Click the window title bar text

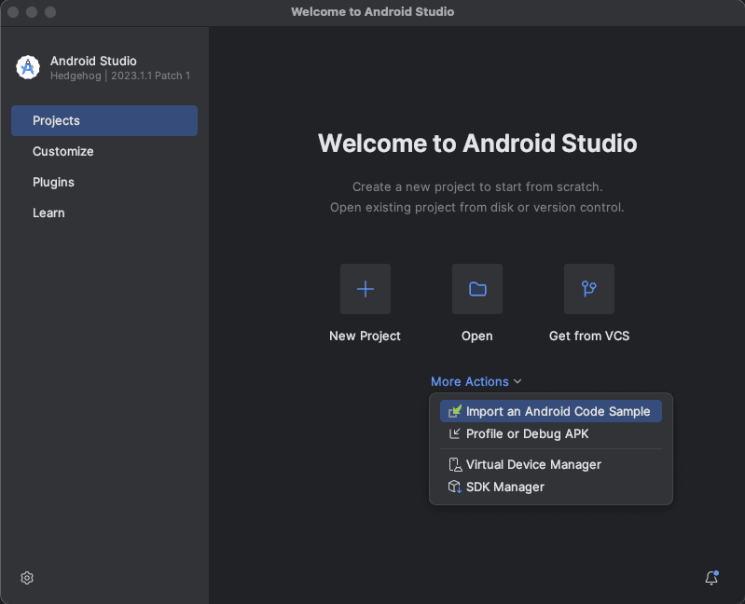(x=373, y=11)
